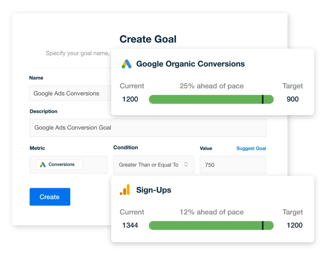Viewport: 327px width, 256px height.
Task: Click the Google Organic Conversions card title
Action: point(190,64)
